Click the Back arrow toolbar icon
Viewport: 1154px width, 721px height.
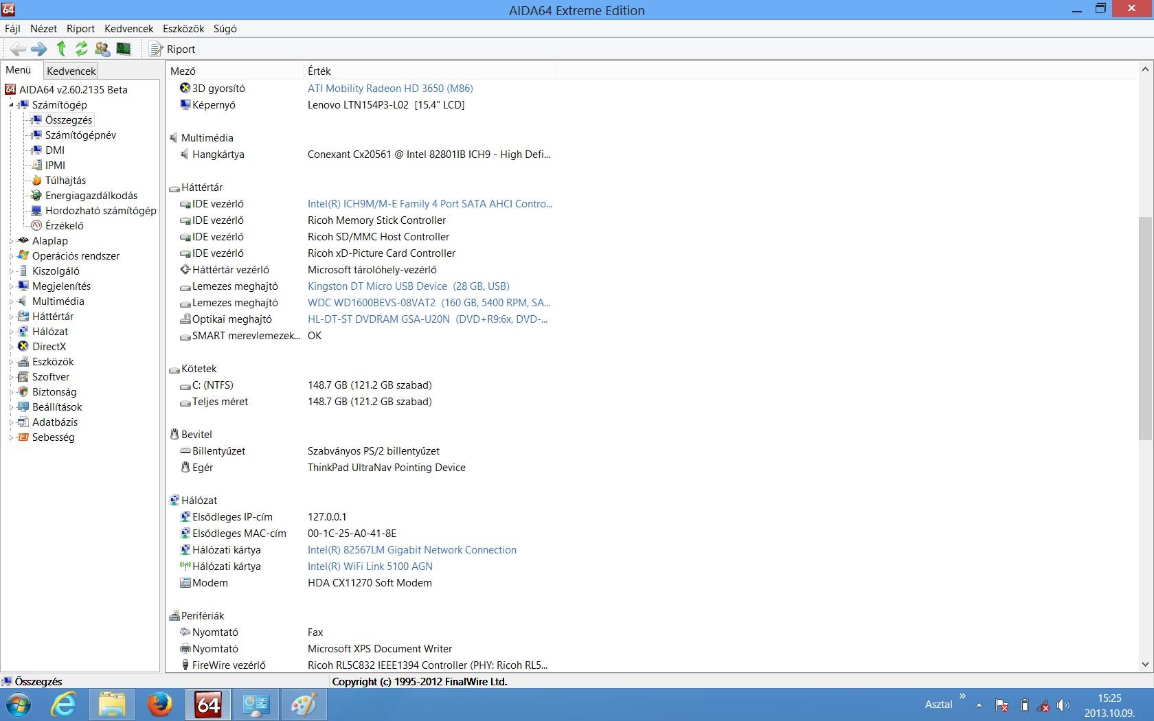click(x=19, y=49)
